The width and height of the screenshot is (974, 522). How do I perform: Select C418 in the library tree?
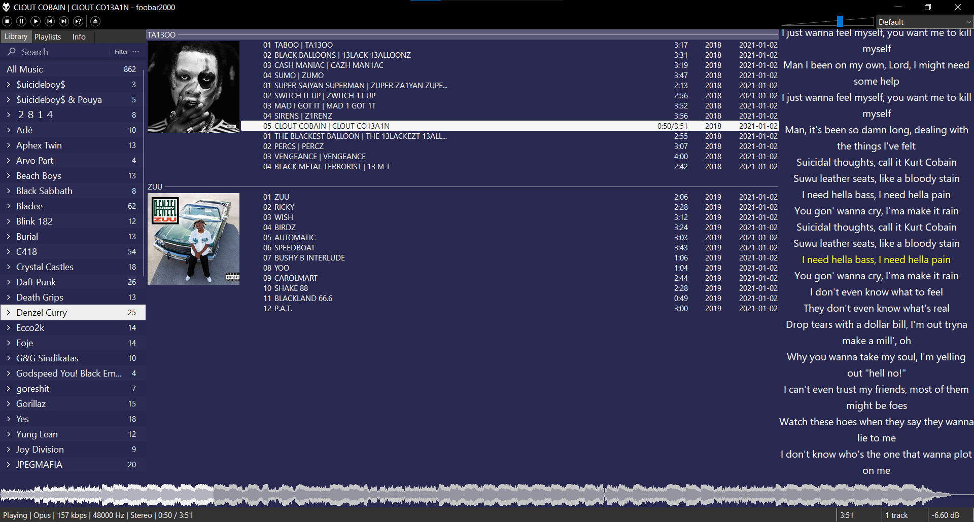click(73, 251)
